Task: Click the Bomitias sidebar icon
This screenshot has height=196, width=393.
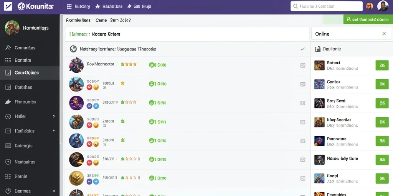Action: (x=8, y=60)
